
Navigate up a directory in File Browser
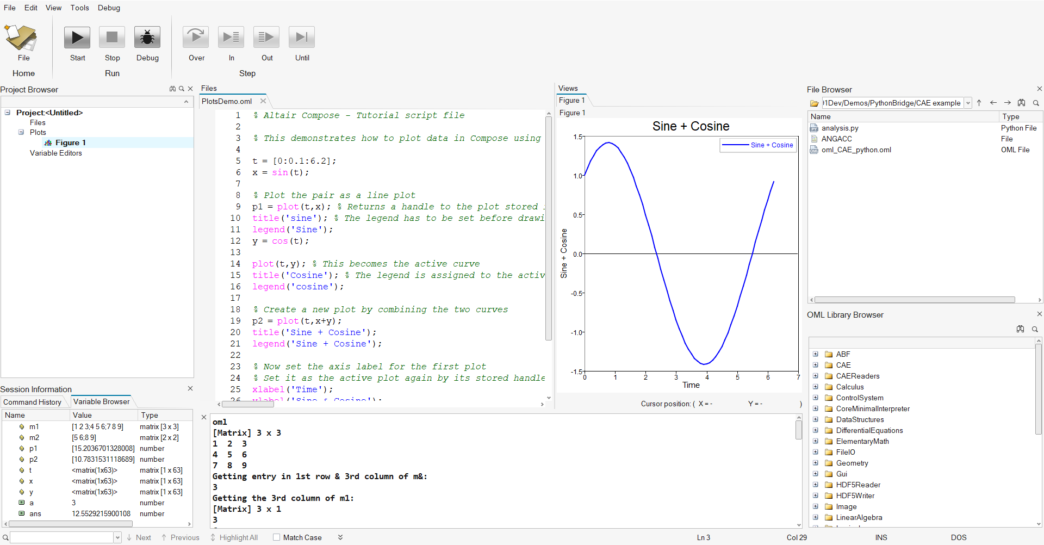979,103
